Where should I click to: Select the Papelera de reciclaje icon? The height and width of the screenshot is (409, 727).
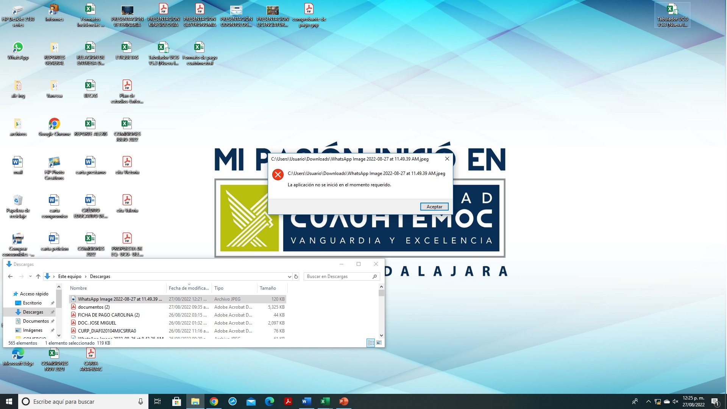tap(18, 207)
